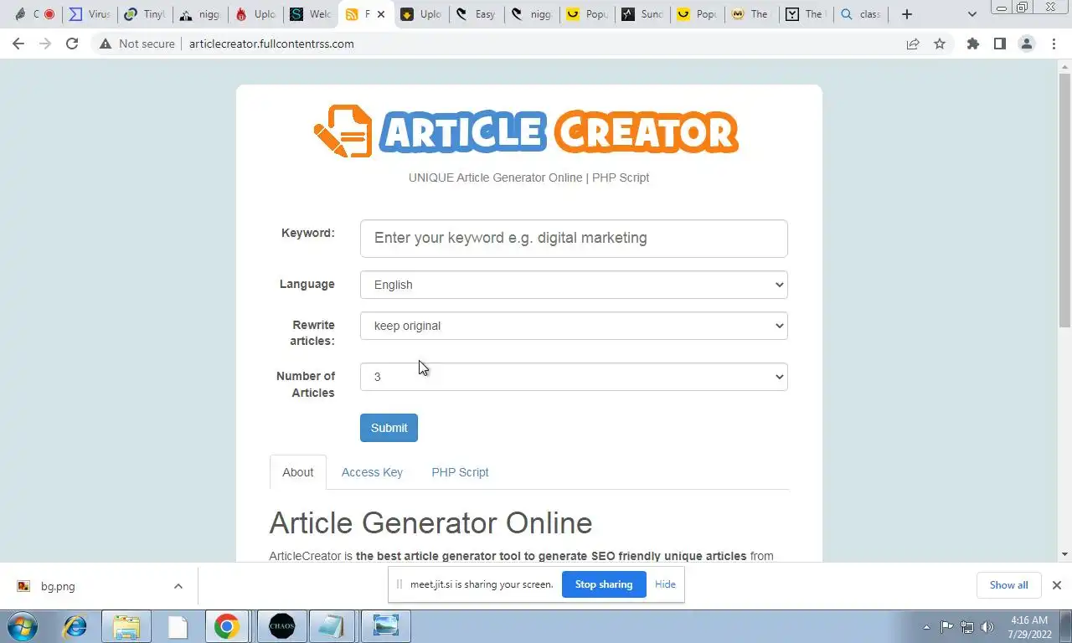The image size is (1072, 643).
Task: Click the address bar URL
Action: pos(271,44)
